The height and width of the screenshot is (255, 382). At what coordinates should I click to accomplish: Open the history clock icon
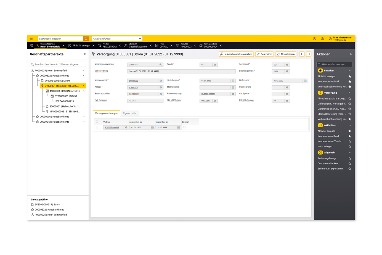point(314,39)
